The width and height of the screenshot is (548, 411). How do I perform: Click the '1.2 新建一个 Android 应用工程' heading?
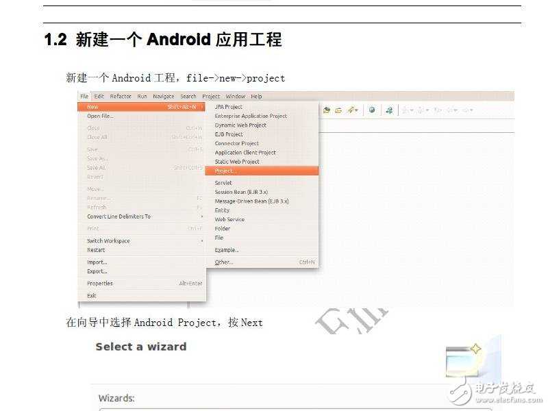pyautogui.click(x=163, y=40)
